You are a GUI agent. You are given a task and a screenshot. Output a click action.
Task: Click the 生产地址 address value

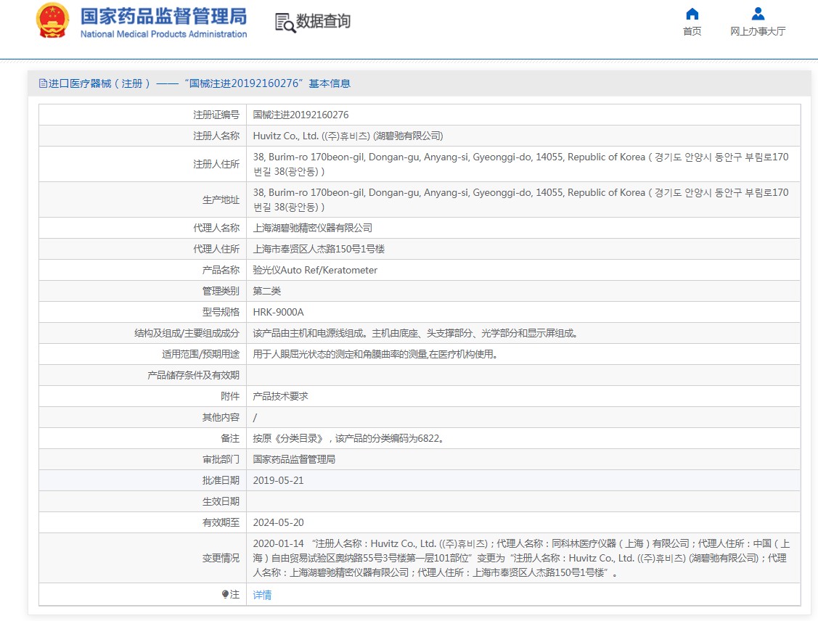coord(520,200)
